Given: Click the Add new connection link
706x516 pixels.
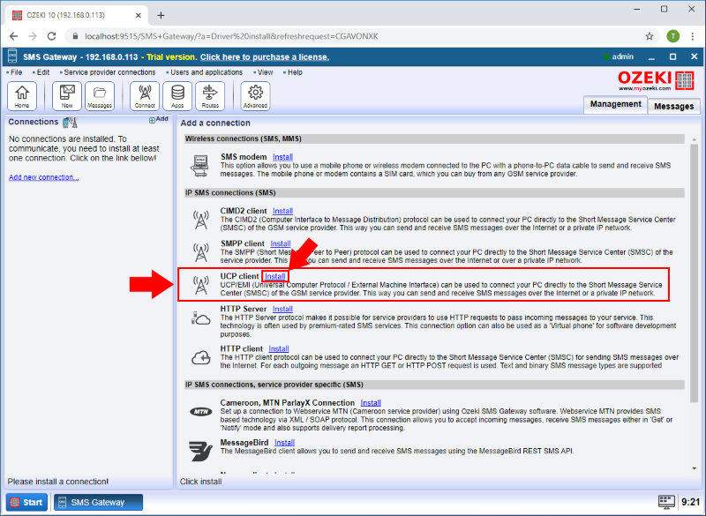Looking at the screenshot, I should pyautogui.click(x=44, y=177).
